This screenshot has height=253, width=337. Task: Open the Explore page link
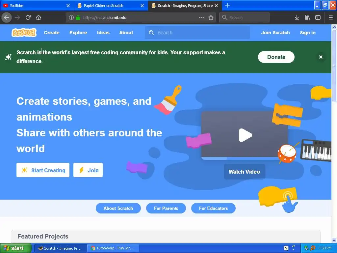pyautogui.click(x=78, y=33)
